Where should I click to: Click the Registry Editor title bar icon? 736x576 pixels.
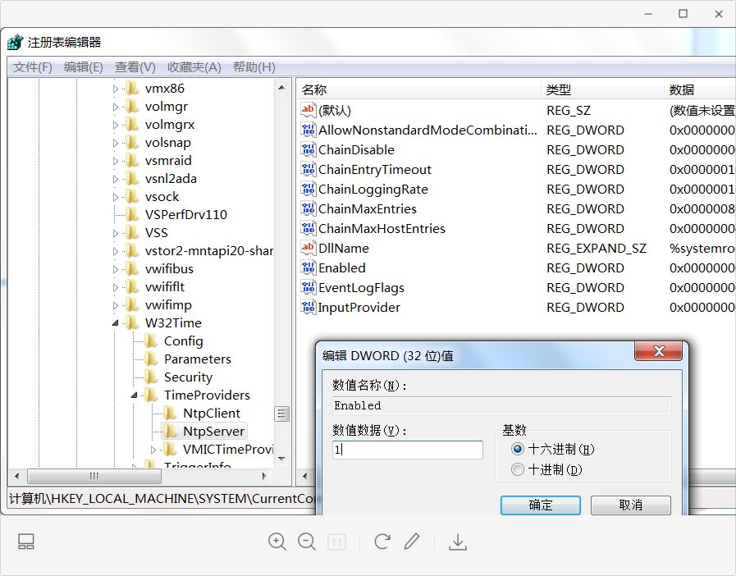coord(15,42)
